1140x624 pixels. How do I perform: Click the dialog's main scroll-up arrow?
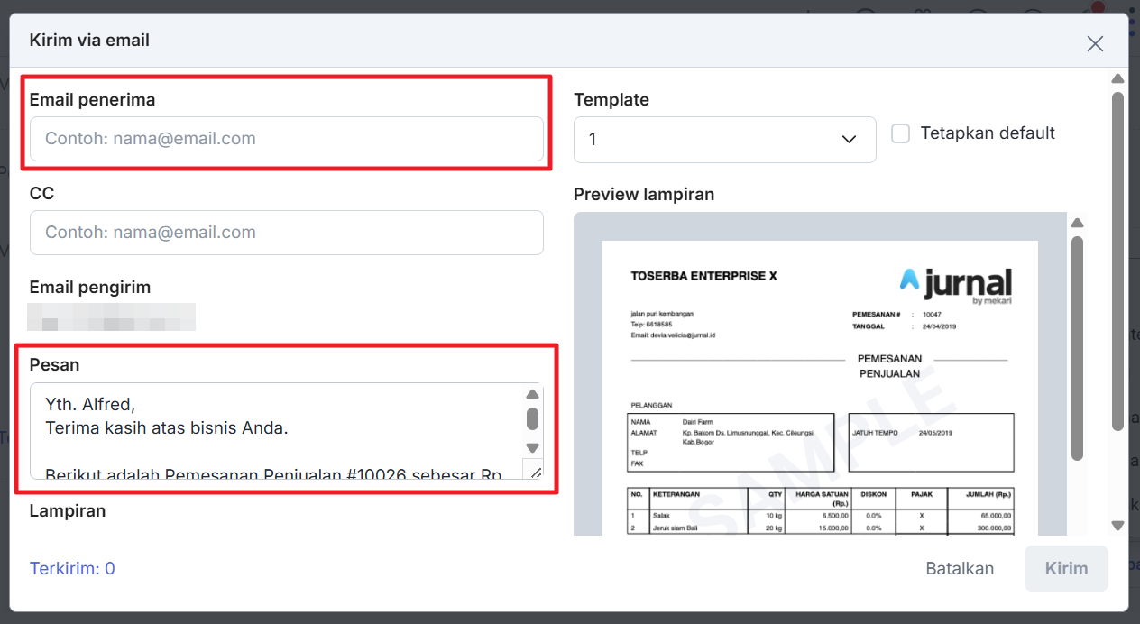pyautogui.click(x=1117, y=79)
